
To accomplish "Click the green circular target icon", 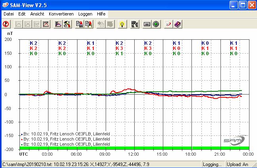I will [x=156, y=24].
